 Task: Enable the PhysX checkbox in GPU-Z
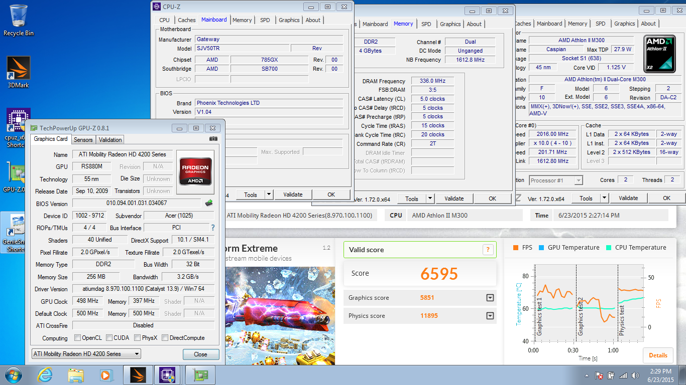click(x=137, y=338)
